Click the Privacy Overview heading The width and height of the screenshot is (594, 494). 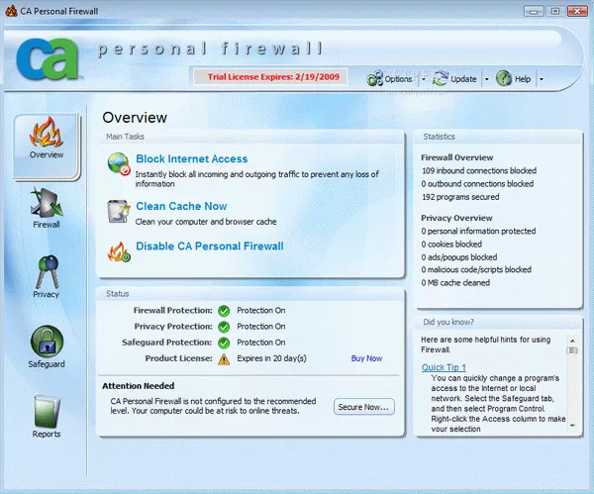[456, 218]
